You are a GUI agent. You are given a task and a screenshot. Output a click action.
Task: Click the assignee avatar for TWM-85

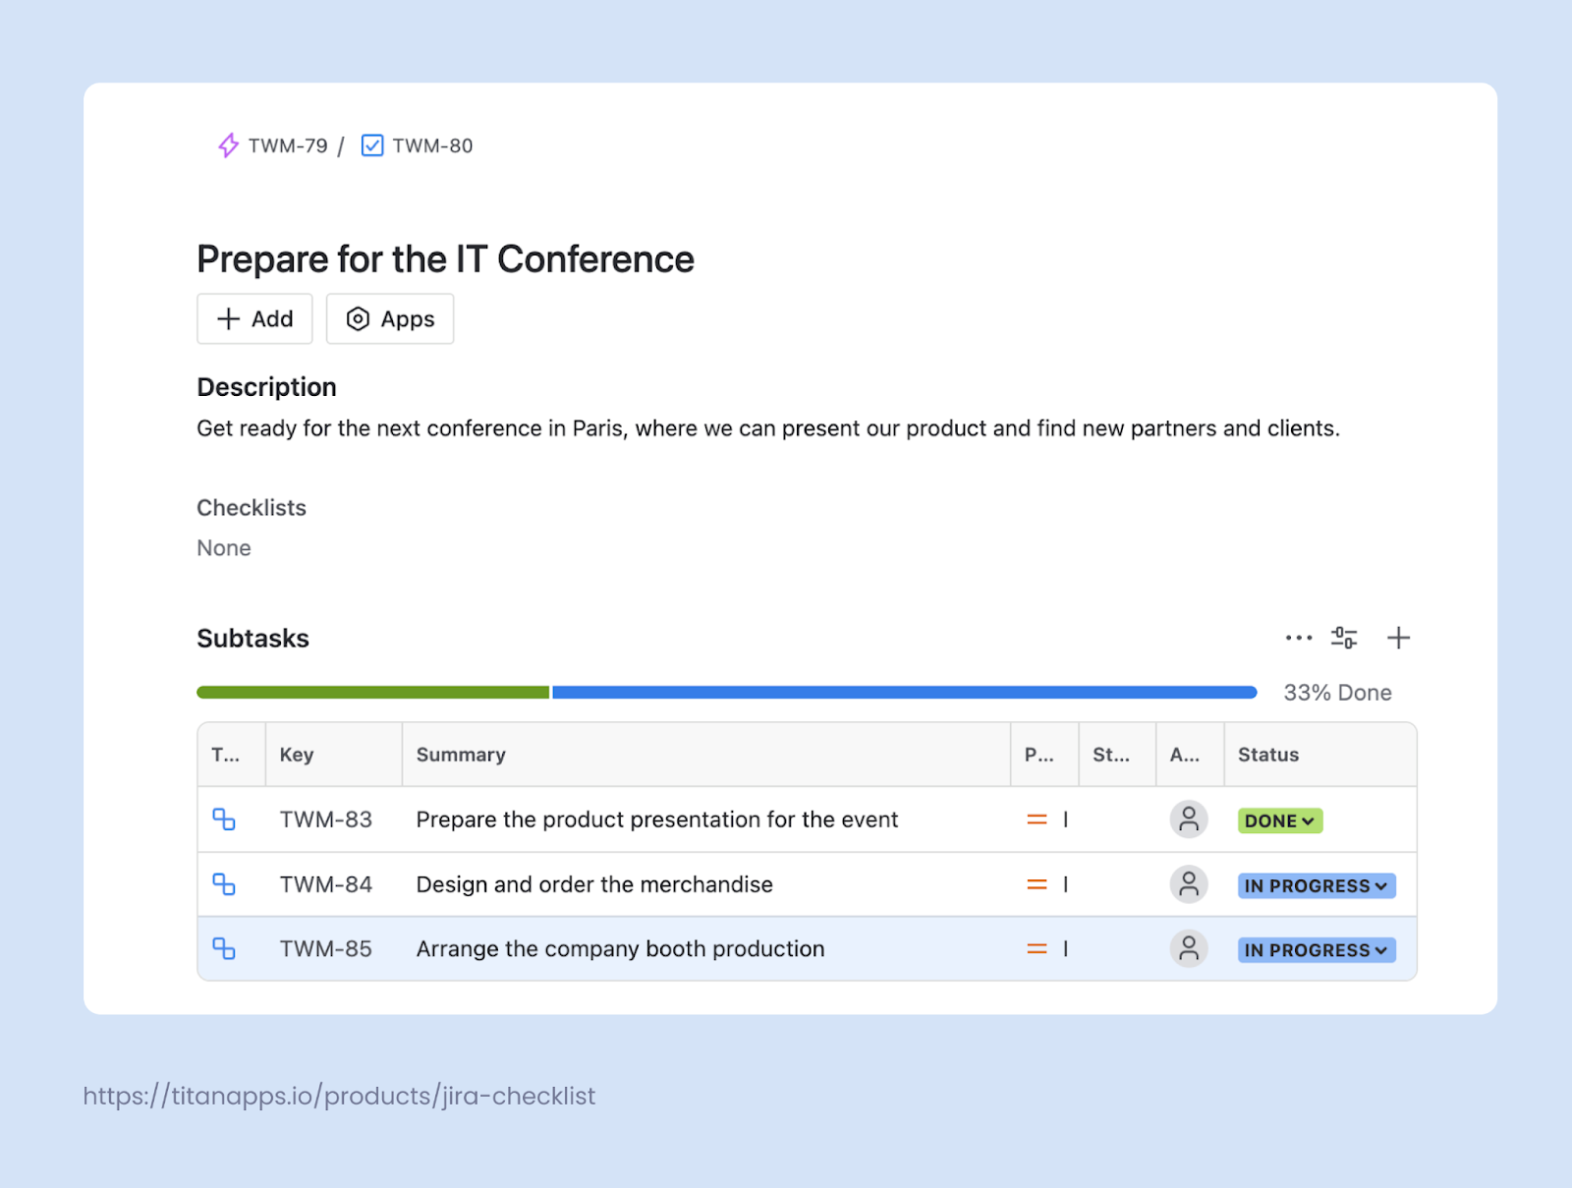pyautogui.click(x=1189, y=948)
